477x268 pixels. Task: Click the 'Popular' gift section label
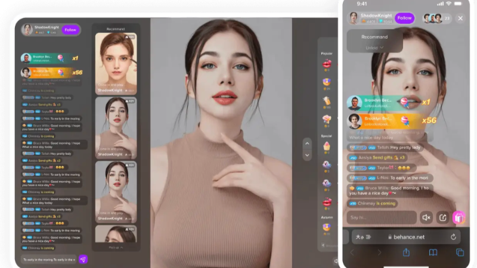(327, 54)
